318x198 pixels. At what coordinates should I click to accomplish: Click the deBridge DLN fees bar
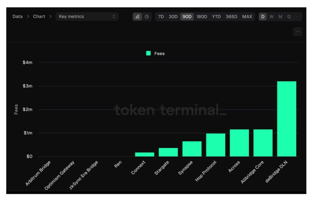coord(286,119)
